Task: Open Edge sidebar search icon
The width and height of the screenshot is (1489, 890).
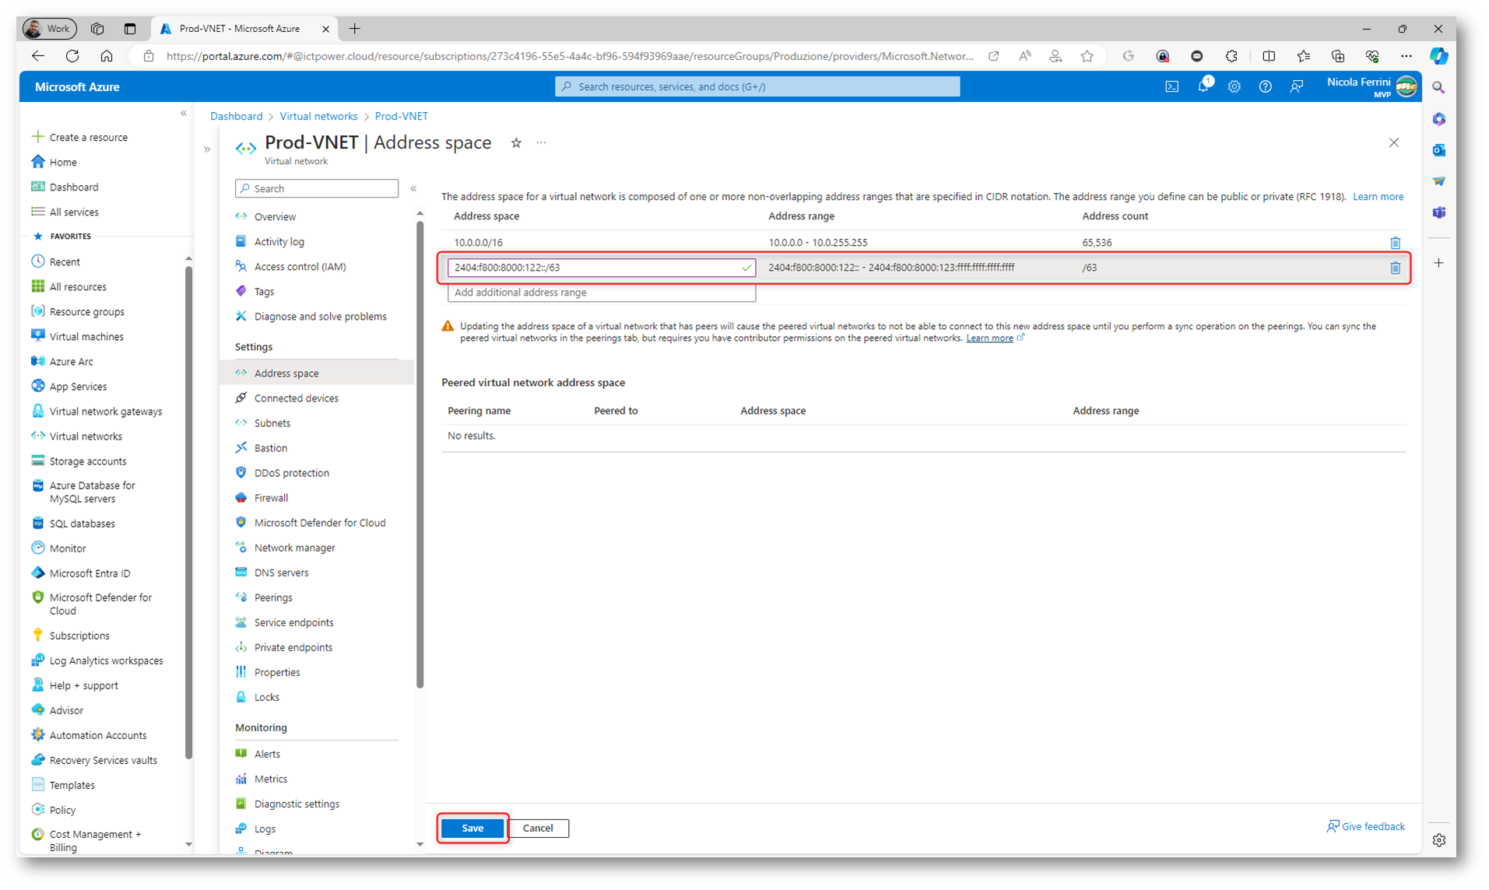Action: (1438, 87)
